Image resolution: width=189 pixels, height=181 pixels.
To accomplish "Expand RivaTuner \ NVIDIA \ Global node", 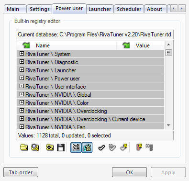I will coord(22,94).
